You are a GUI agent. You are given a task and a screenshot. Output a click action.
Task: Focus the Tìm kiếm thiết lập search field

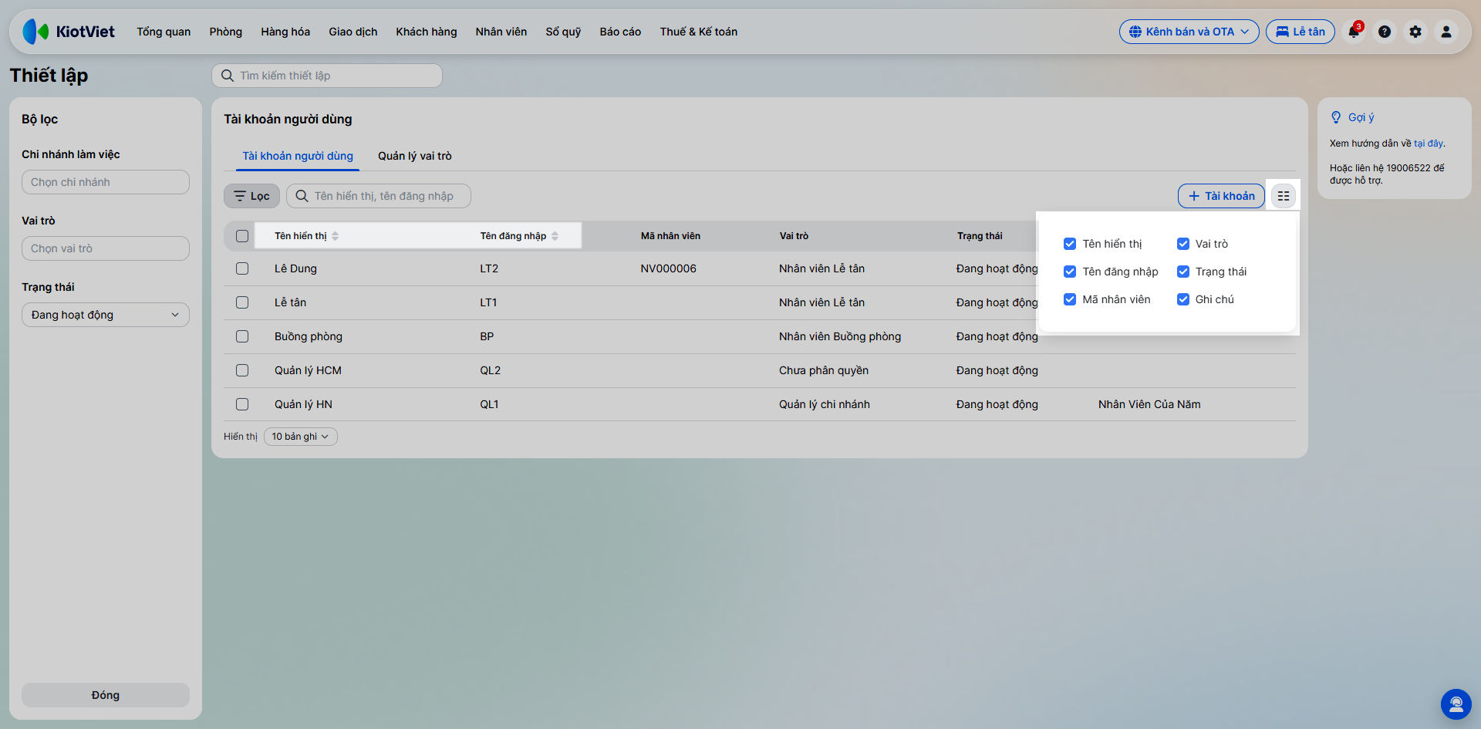pyautogui.click(x=327, y=76)
